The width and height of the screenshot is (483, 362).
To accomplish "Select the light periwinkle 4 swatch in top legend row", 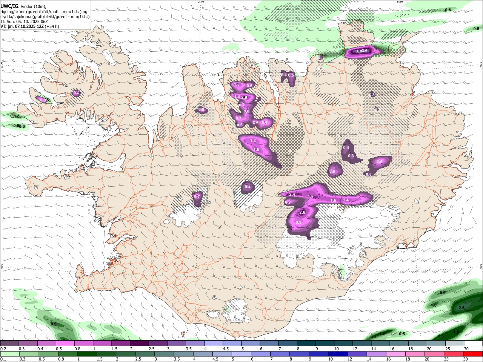I will pos(214,344).
